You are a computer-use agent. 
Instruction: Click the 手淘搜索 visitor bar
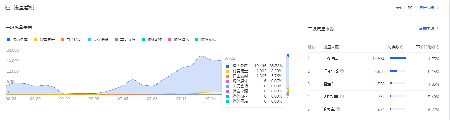[398, 58]
